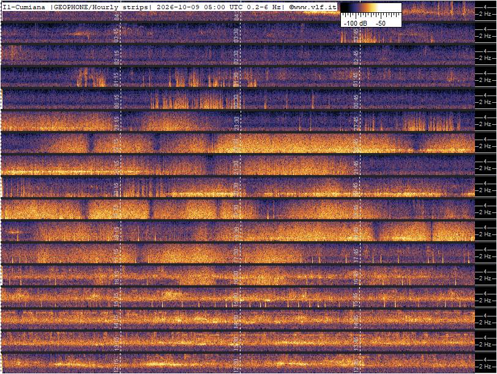497x374 pixels.
Task: Select the 00:45 time marker
Action: pos(356,102)
